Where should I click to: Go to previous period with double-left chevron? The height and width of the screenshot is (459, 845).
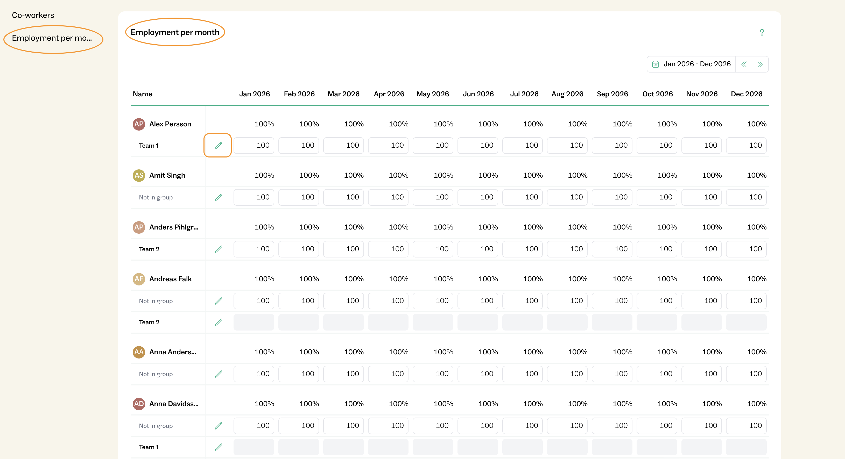744,64
